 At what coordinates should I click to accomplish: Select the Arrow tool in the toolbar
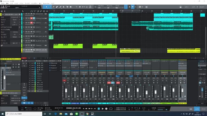(47, 7)
